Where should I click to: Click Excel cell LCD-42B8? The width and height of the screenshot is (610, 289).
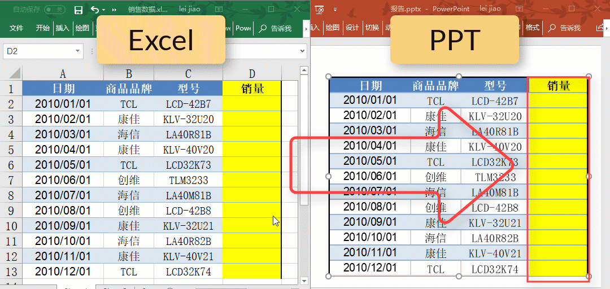[x=188, y=211]
